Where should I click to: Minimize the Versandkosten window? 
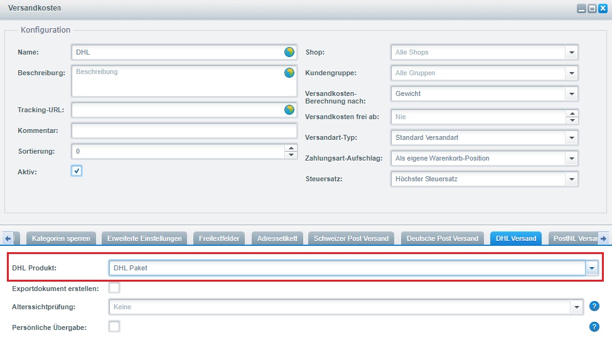pyautogui.click(x=581, y=9)
